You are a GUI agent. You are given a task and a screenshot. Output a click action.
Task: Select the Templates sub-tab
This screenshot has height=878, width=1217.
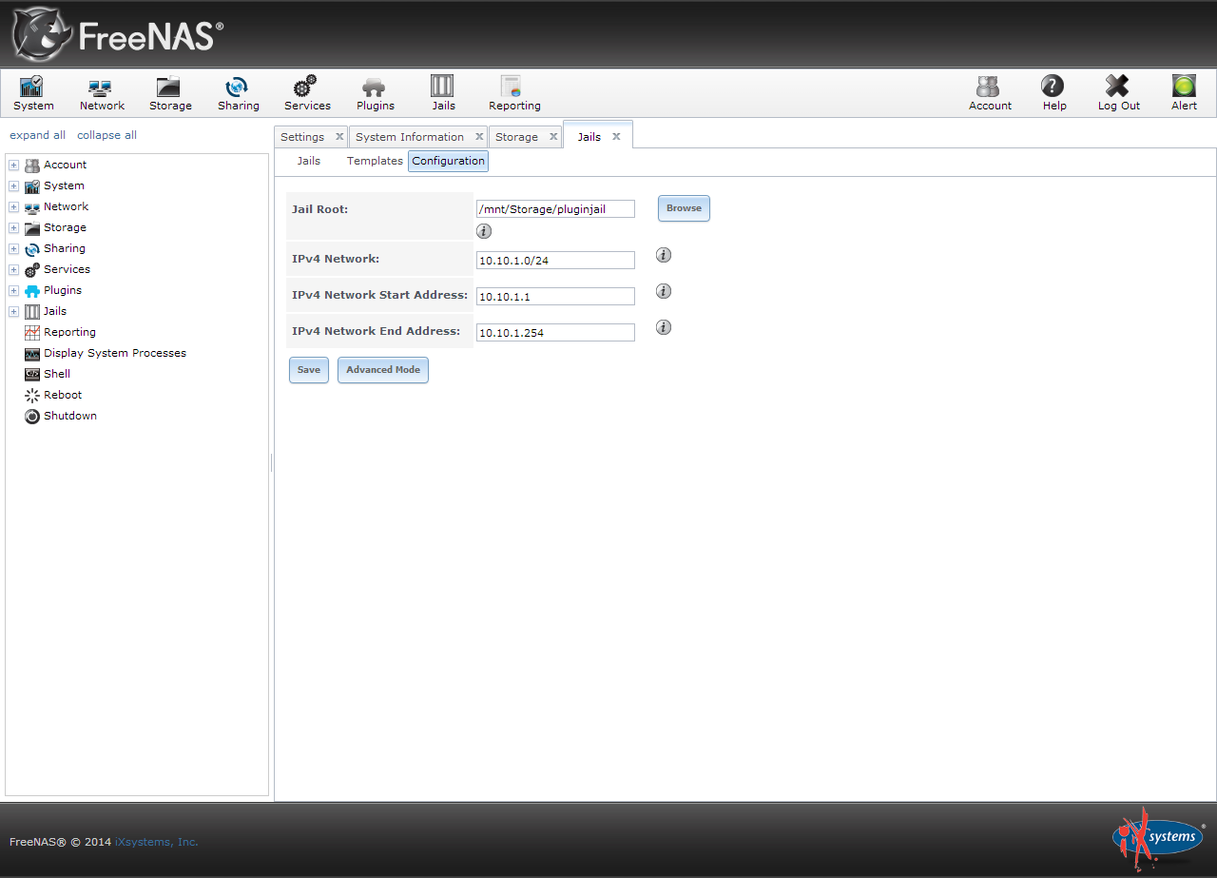[375, 161]
